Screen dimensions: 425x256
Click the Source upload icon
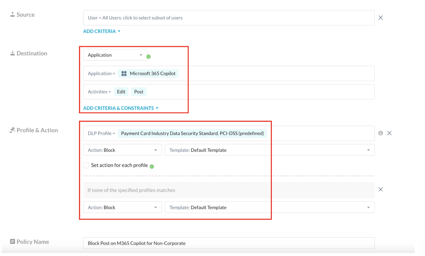coord(12,14)
